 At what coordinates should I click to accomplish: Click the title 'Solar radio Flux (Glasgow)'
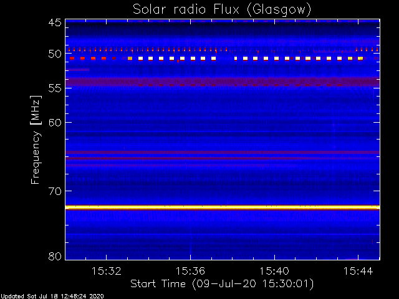[222, 10]
